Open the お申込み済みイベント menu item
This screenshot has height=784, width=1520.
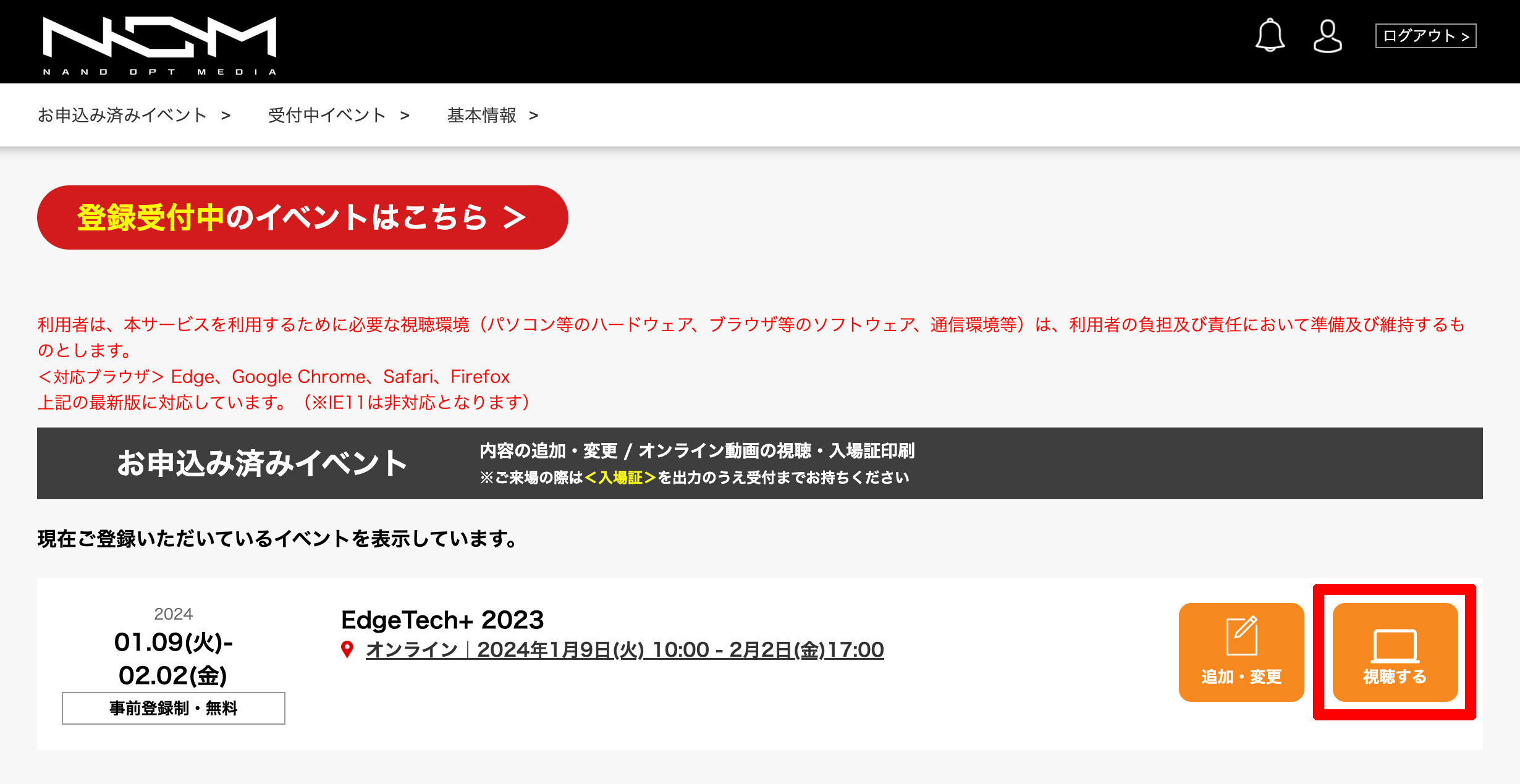click(x=122, y=116)
